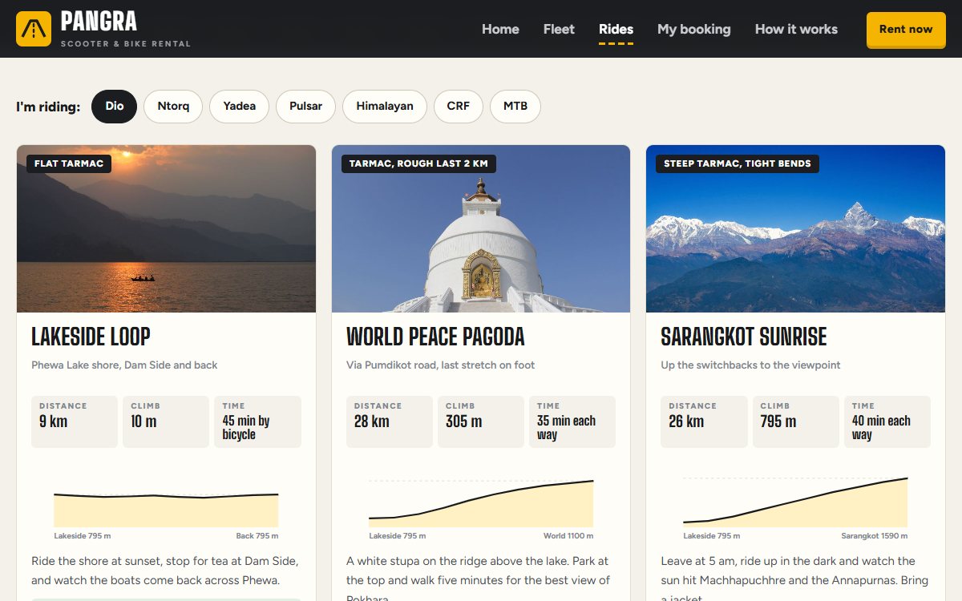Pick the Yadea vehicle filter
Image resolution: width=962 pixels, height=601 pixels.
[x=240, y=106]
